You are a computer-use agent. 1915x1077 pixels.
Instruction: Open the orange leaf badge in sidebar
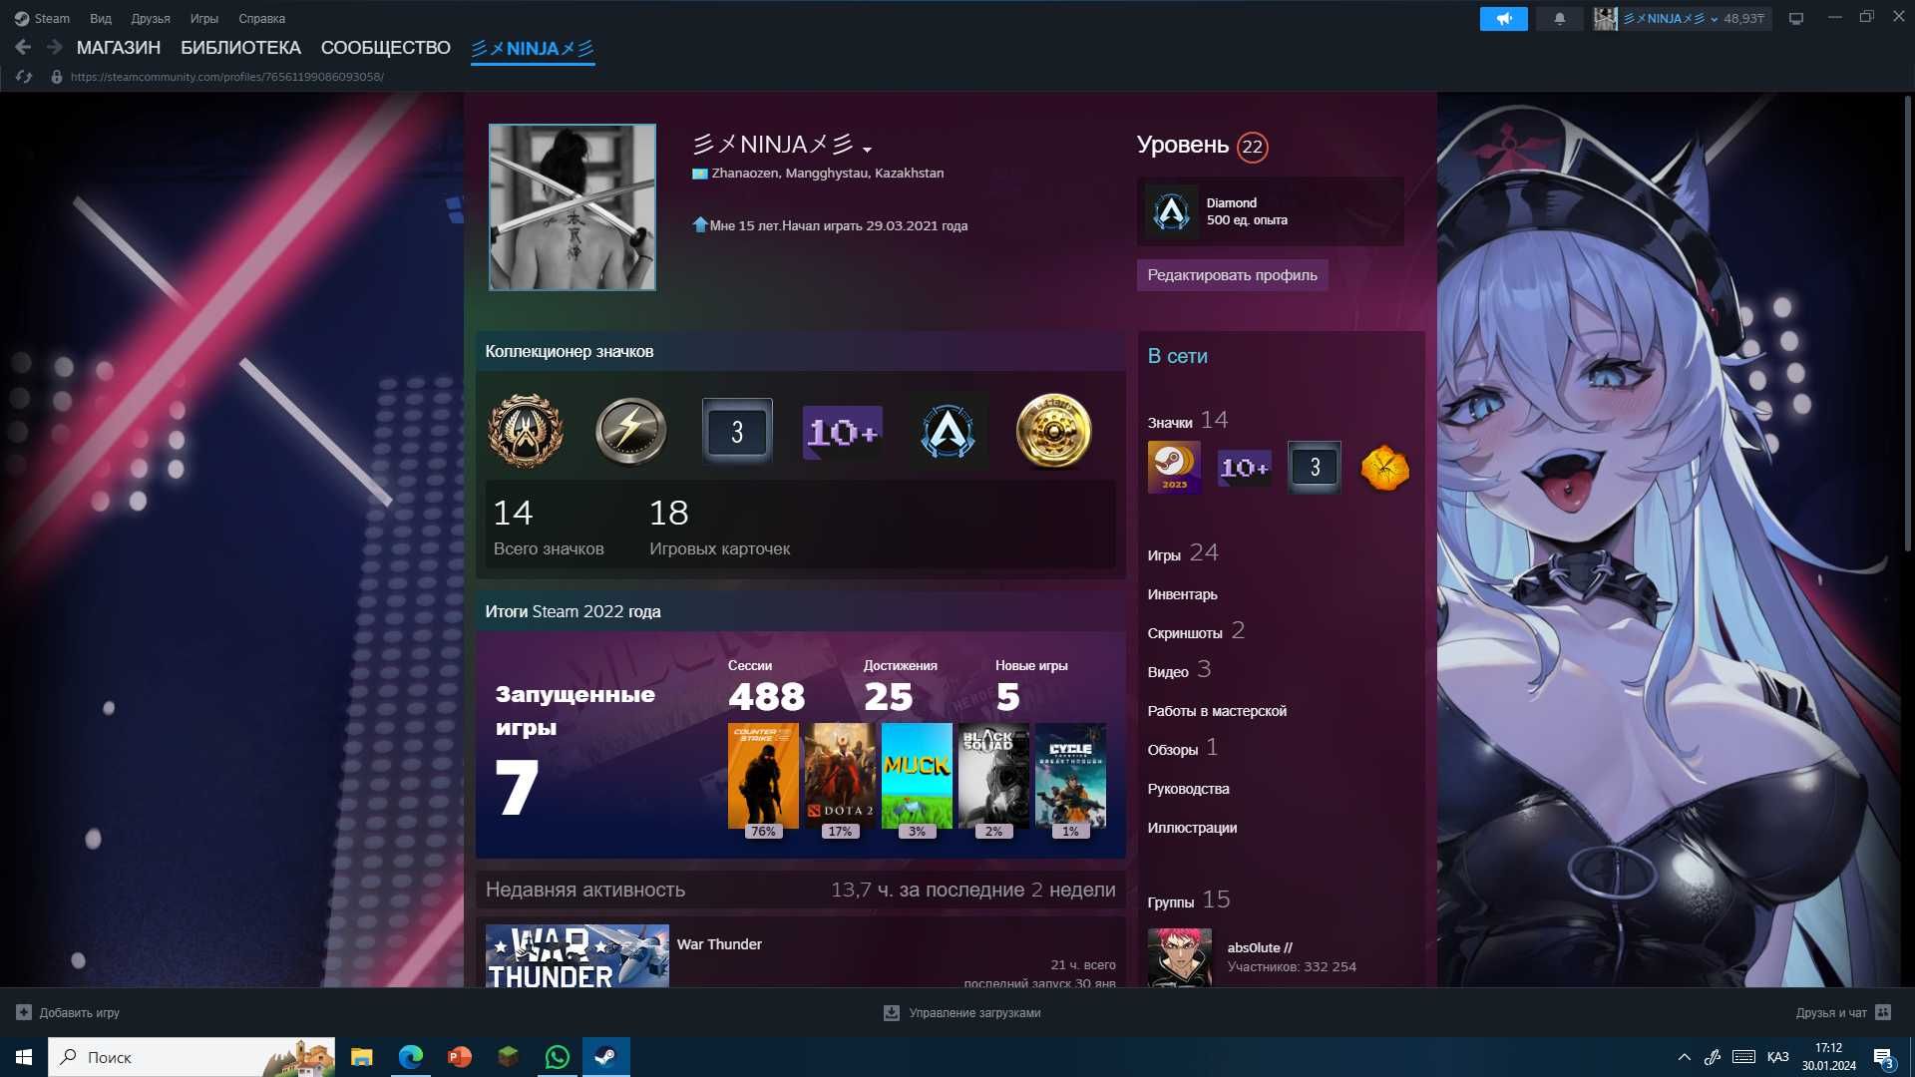click(x=1384, y=467)
